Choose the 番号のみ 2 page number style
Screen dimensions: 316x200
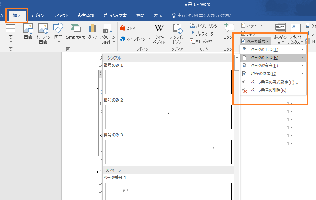tap(168, 114)
